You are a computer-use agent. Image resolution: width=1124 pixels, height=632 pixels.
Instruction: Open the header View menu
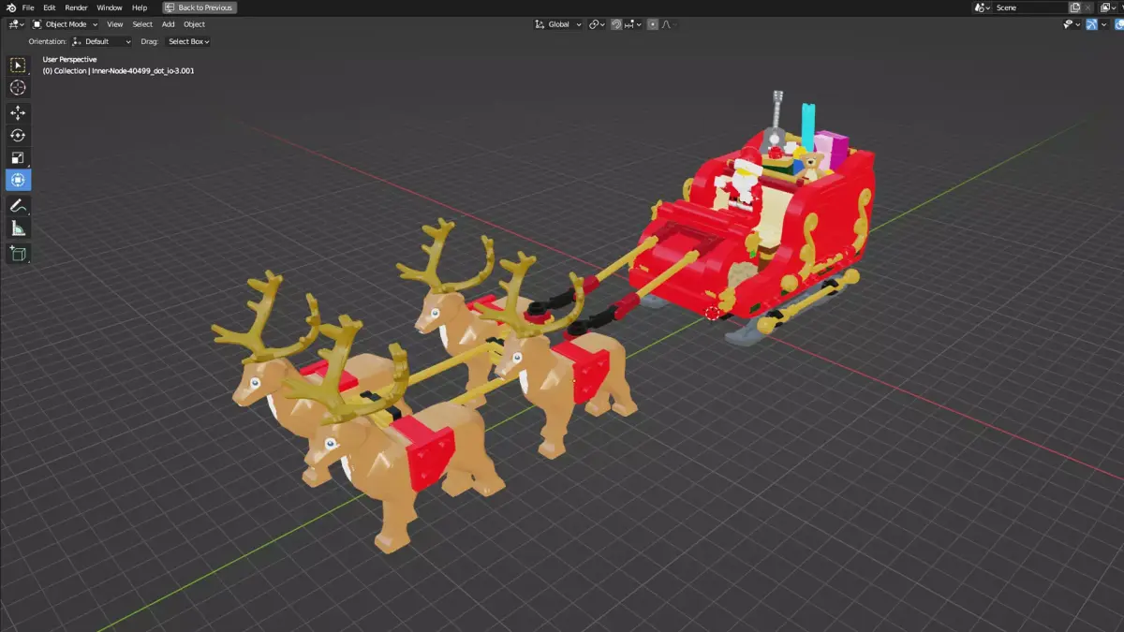(x=114, y=24)
